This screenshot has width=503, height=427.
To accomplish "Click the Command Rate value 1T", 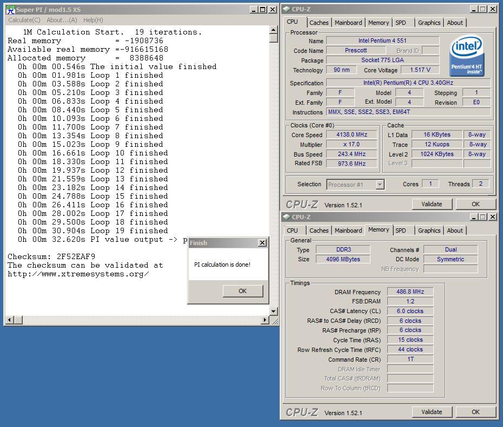I will pyautogui.click(x=410, y=359).
